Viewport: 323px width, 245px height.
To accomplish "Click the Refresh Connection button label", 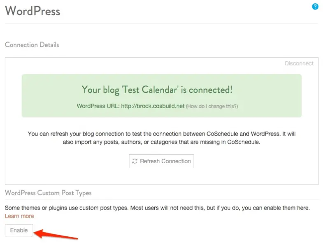I will click(165, 161).
